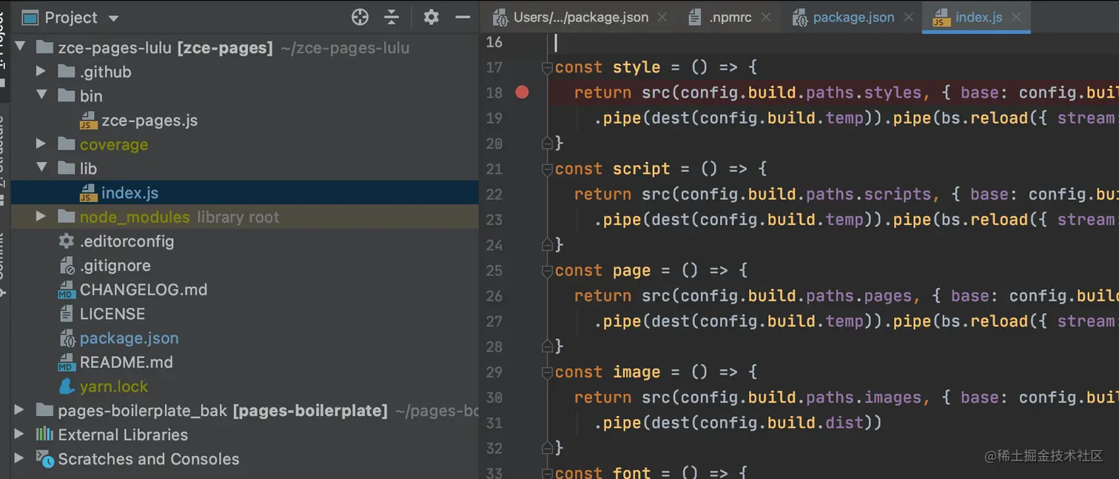Click the coverage folder icon

tap(67, 144)
